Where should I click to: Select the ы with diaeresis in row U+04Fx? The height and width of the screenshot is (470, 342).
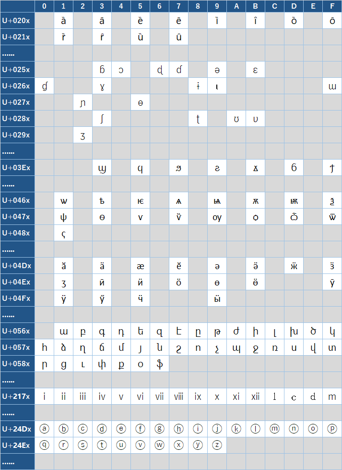click(x=217, y=298)
